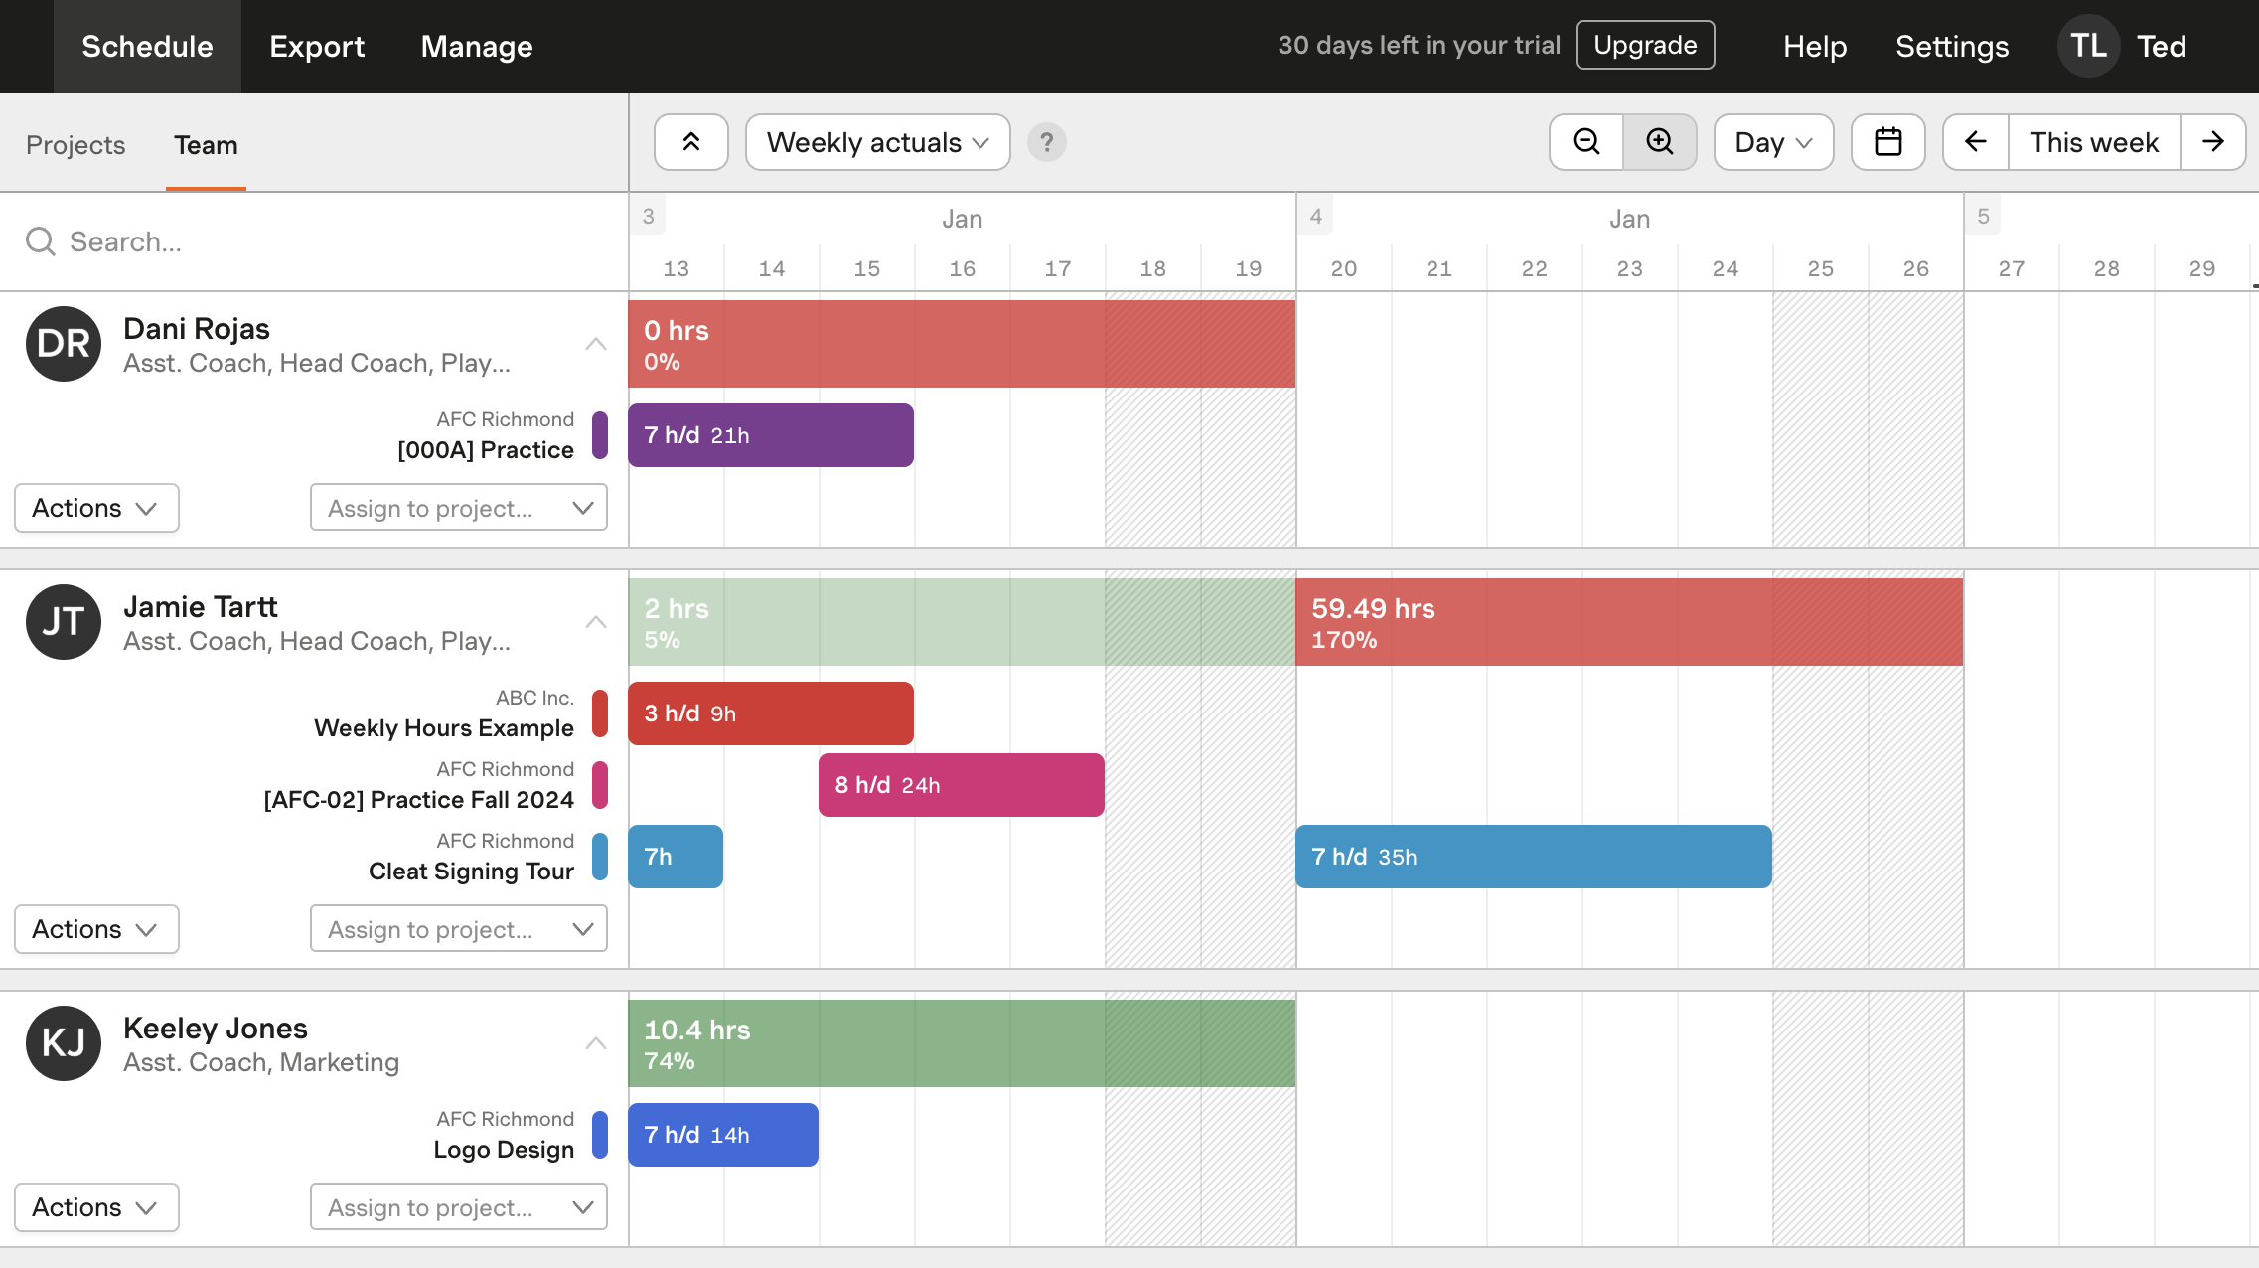Click Jamie's 59.49 hrs 170% actuals bar
This screenshot has height=1268, width=2259.
pyautogui.click(x=1629, y=622)
